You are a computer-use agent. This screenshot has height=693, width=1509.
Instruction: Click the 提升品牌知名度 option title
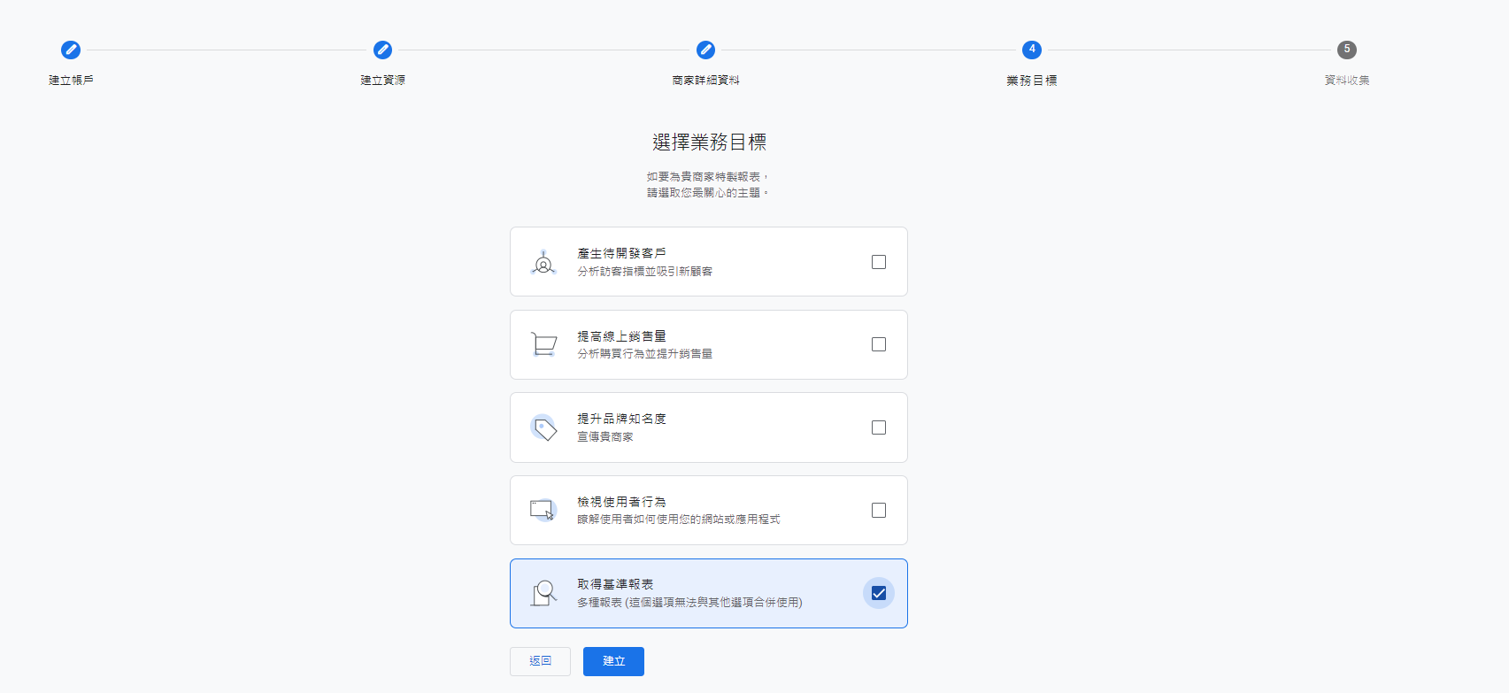(621, 419)
